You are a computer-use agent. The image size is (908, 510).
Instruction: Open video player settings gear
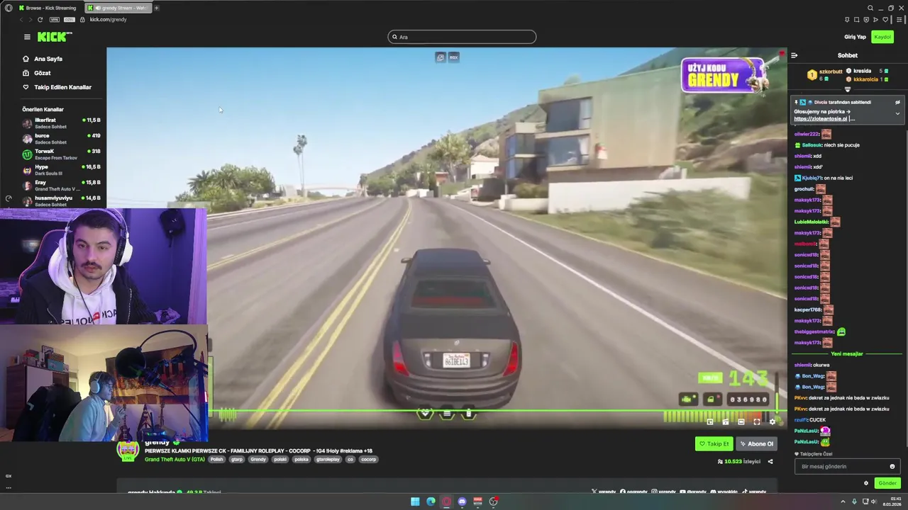tap(773, 422)
